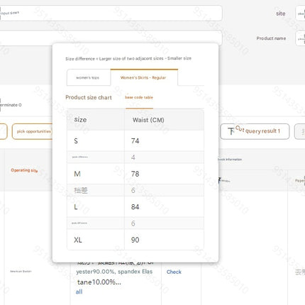The height and width of the screenshot is (305, 305).
Task: Open the Check link
Action: tap(174, 272)
